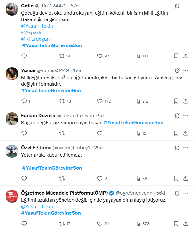Bookmark Çetin's tweet
This screenshot has height=229, width=195.
tap(176, 56)
